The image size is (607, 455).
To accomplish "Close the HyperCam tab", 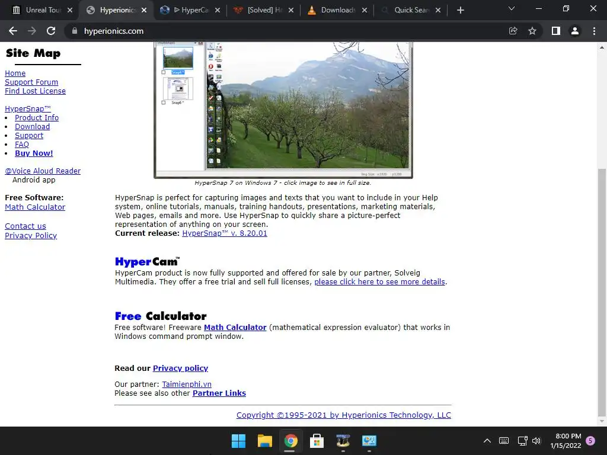I will tap(218, 10).
